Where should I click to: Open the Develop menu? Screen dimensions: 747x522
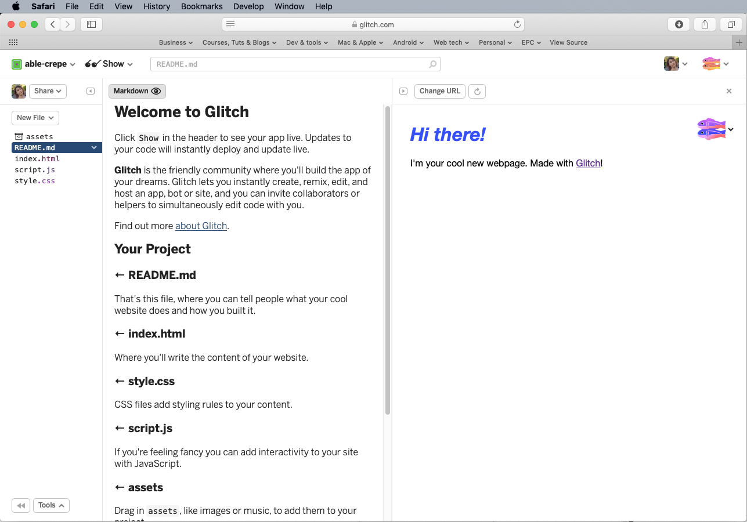(x=248, y=6)
